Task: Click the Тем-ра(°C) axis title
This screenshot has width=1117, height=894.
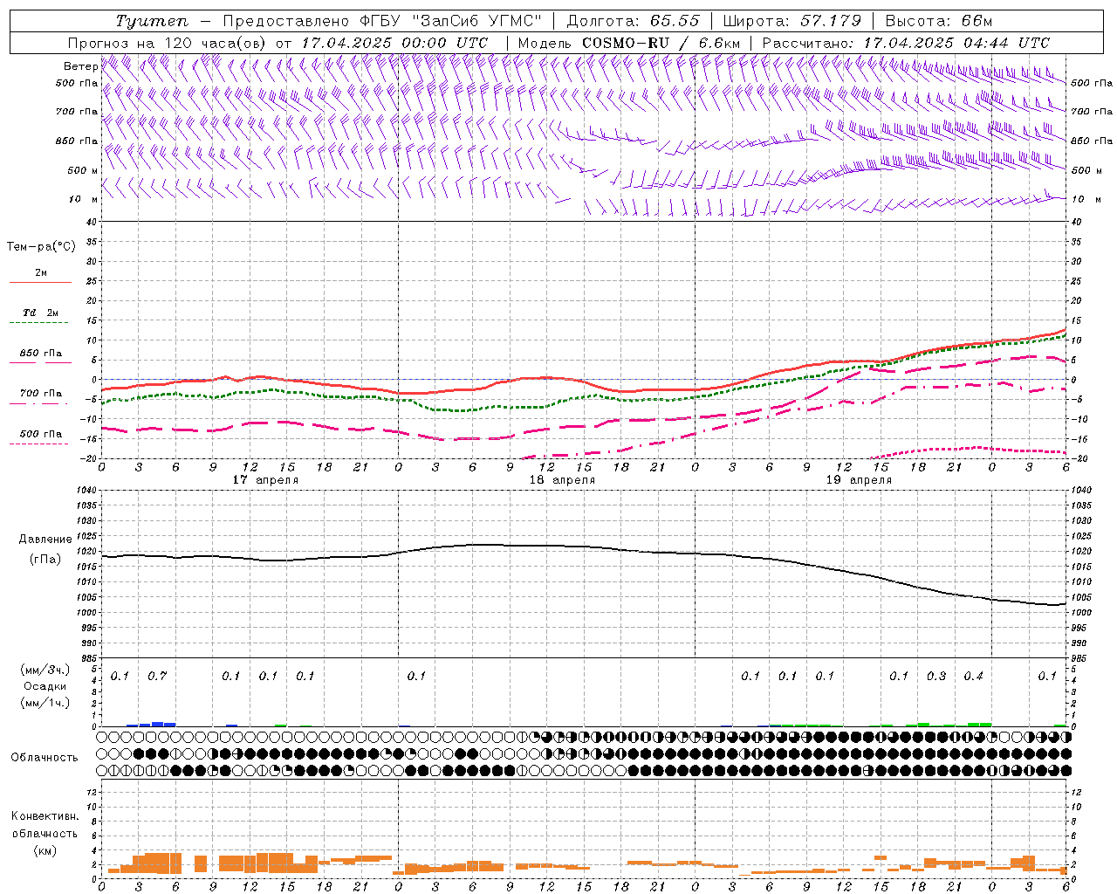Action: tap(41, 247)
